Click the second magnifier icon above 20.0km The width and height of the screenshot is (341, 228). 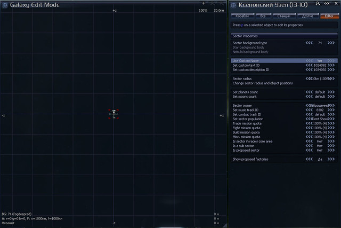(x=221, y=4)
